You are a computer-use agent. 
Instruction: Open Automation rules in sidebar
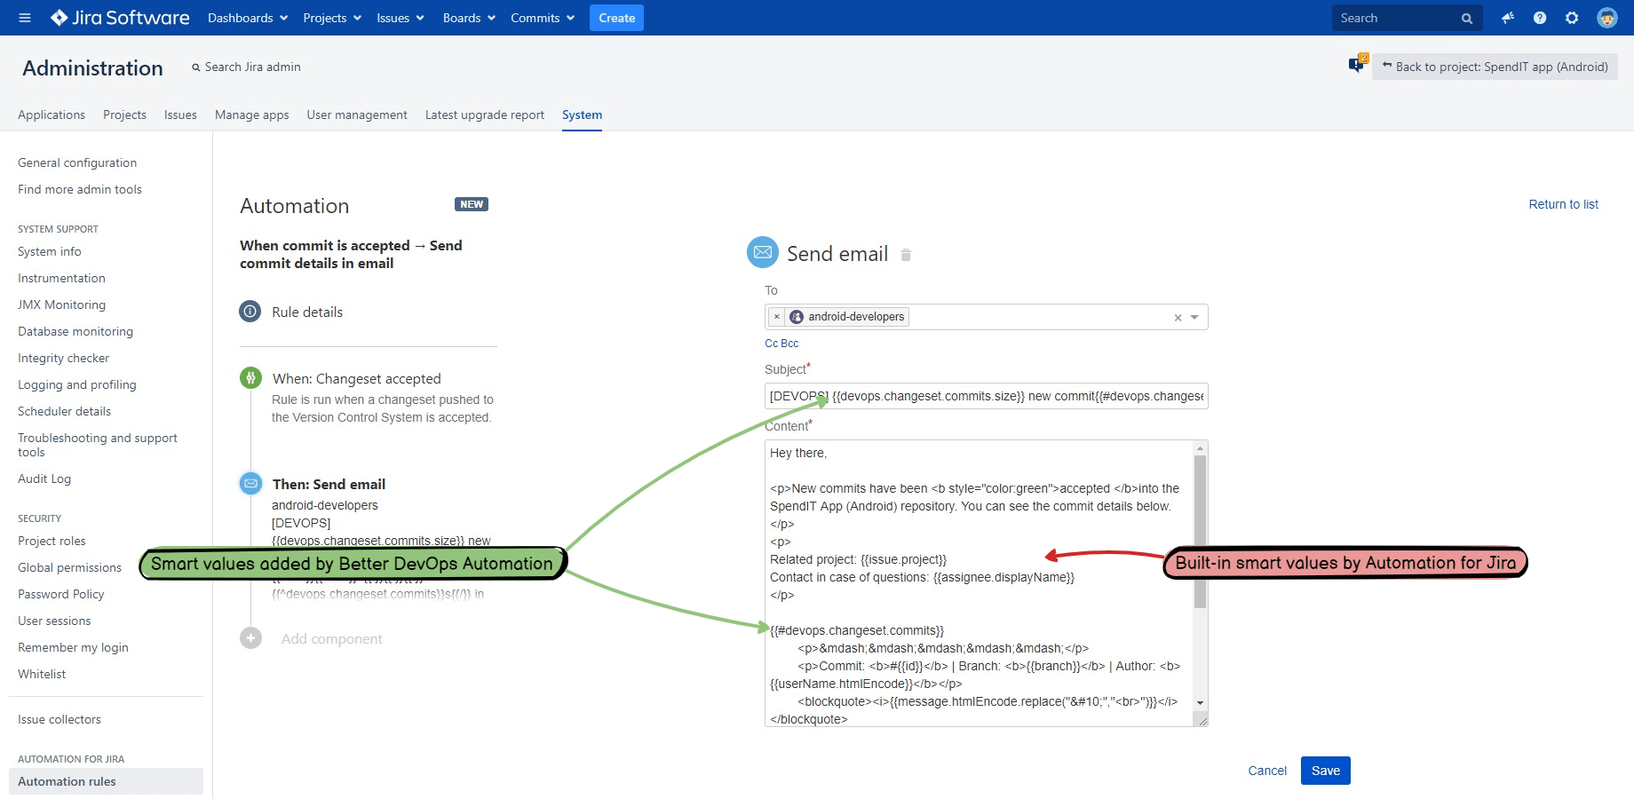pos(106,781)
